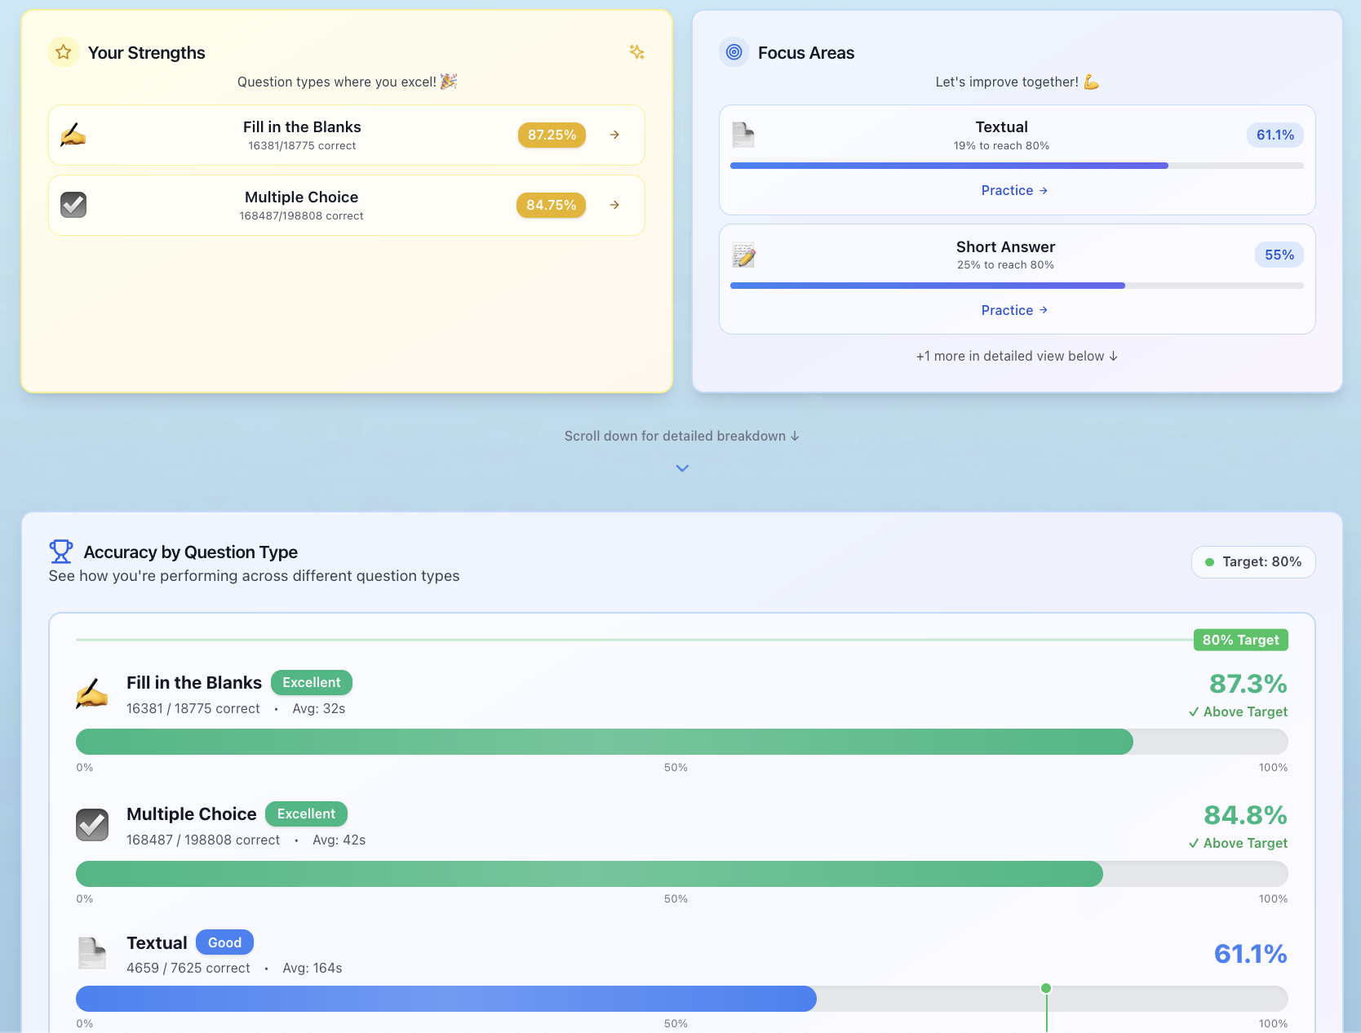Click '25% to reach 80%' text
This screenshot has height=1033, width=1361.
coord(1005,264)
